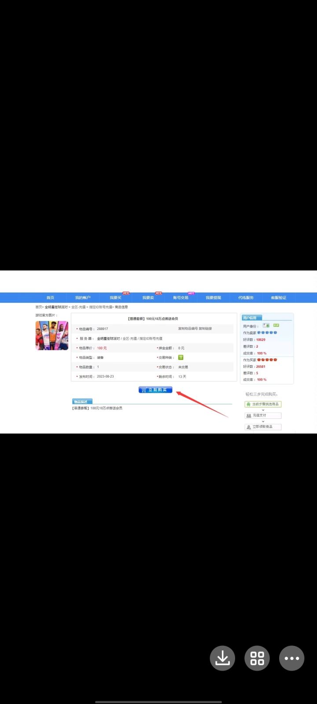Open the 我的帐户 navigation tab
The image size is (317, 704).
(82, 298)
